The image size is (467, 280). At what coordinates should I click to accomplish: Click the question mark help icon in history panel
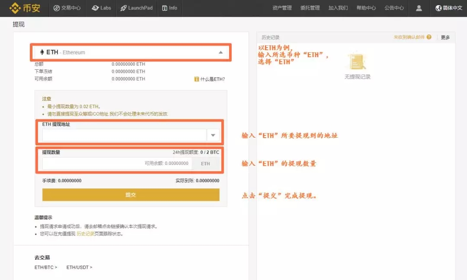tap(429, 37)
